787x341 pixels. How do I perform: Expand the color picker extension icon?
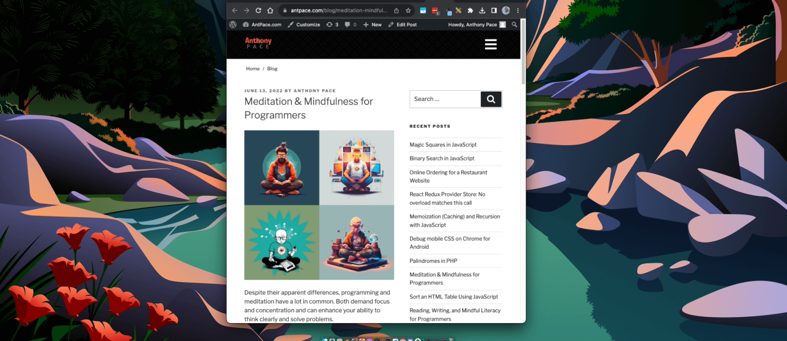coord(448,10)
